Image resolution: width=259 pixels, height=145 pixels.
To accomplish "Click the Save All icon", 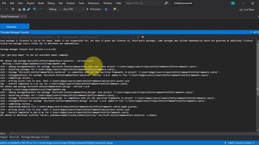I will (29, 9).
